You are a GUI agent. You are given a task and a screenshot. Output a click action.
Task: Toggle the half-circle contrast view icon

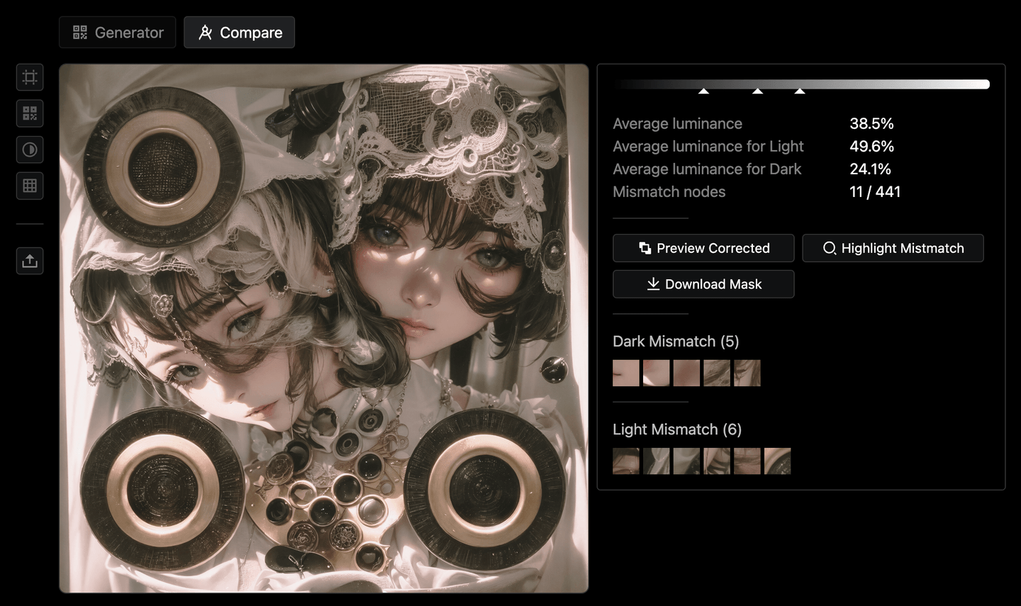(x=30, y=150)
